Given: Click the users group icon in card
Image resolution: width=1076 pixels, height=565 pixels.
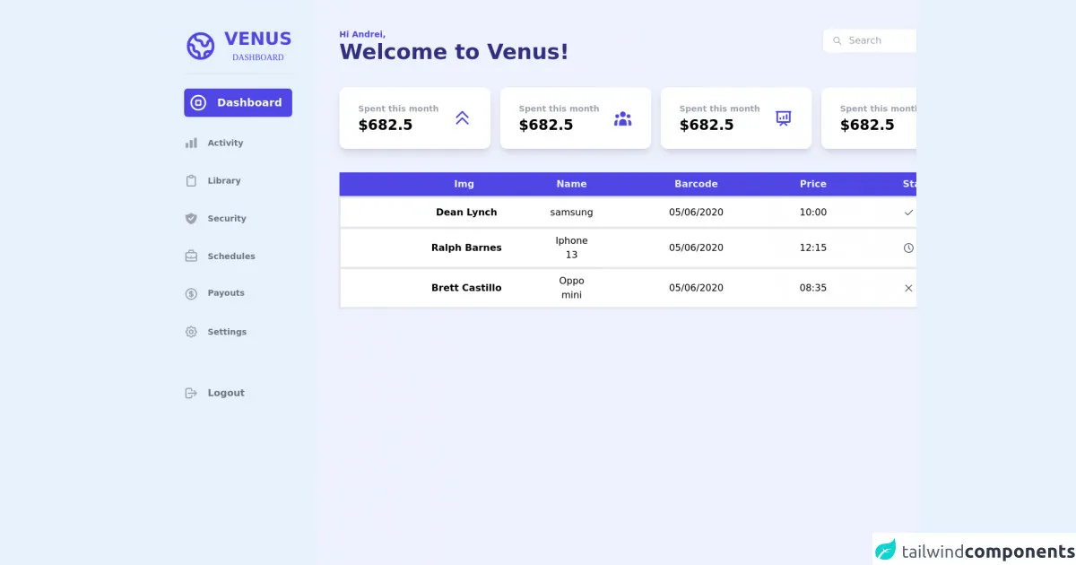Looking at the screenshot, I should [622, 118].
